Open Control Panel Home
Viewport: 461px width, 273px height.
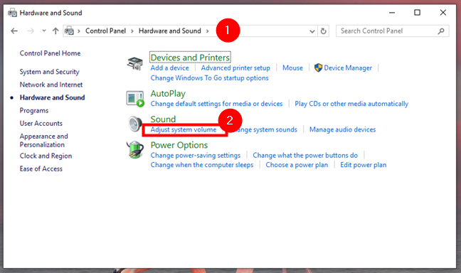(50, 53)
